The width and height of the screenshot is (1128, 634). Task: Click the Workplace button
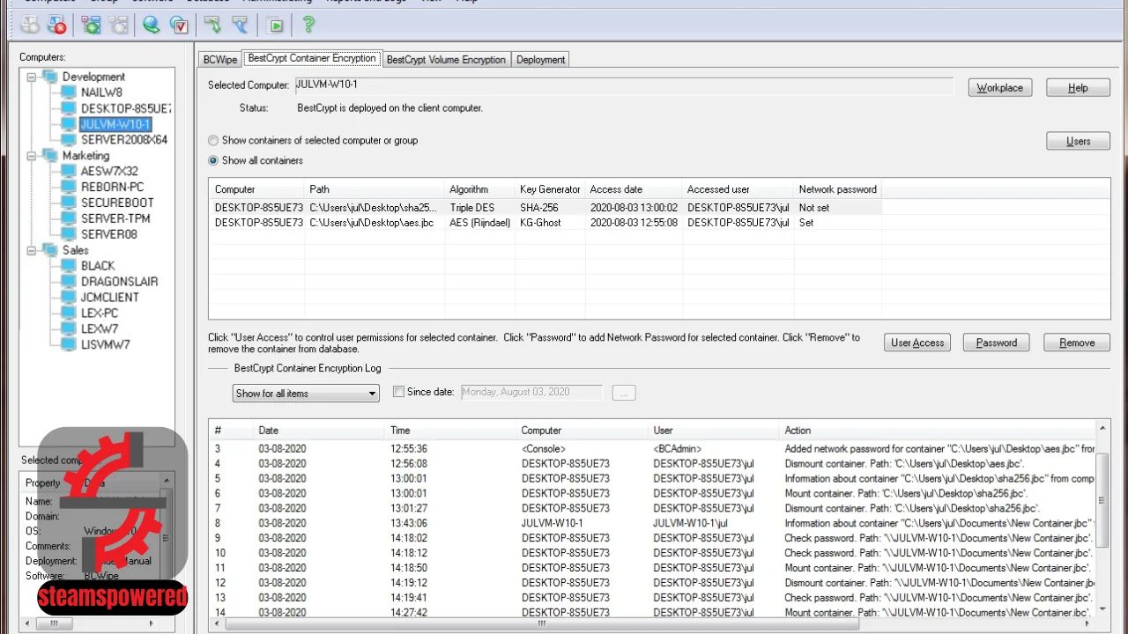(1000, 88)
